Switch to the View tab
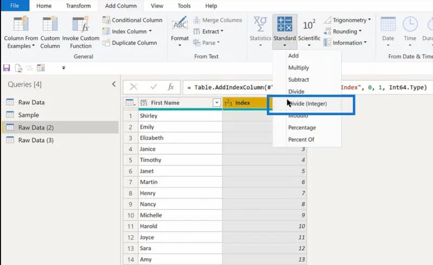433x265 pixels. (x=157, y=6)
